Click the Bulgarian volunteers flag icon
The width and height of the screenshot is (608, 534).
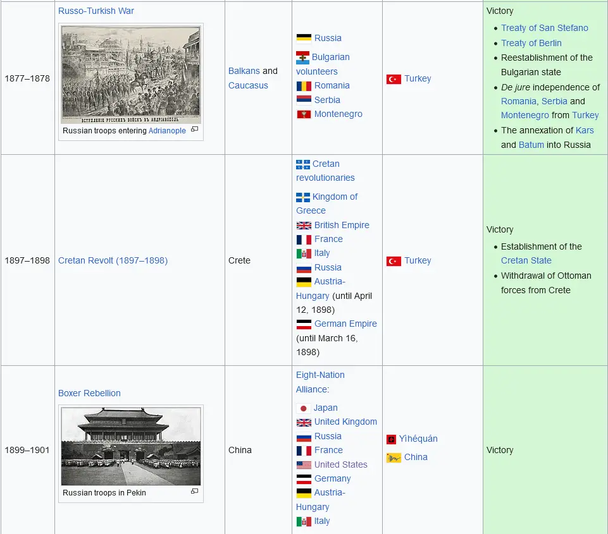point(302,58)
